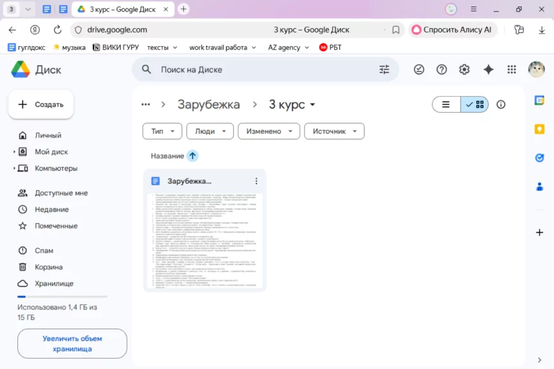Screen dimensions: 554x369
Task: Click the Создать button
Action: point(41,104)
